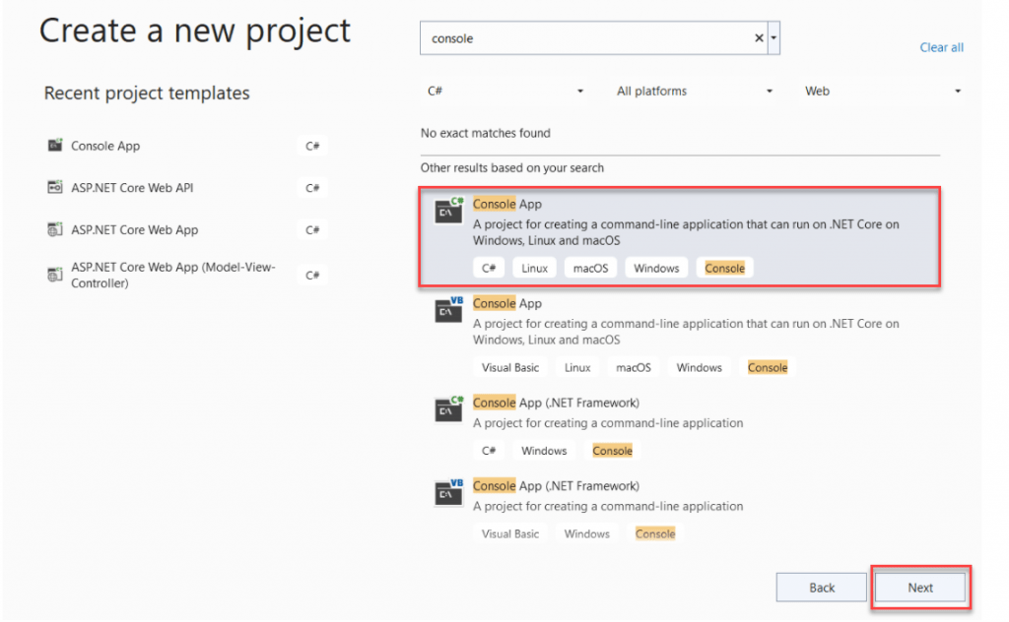Click the Linux tag on Visual Basic Console App
Viewport: 1009px width, 622px height.
[x=577, y=367]
